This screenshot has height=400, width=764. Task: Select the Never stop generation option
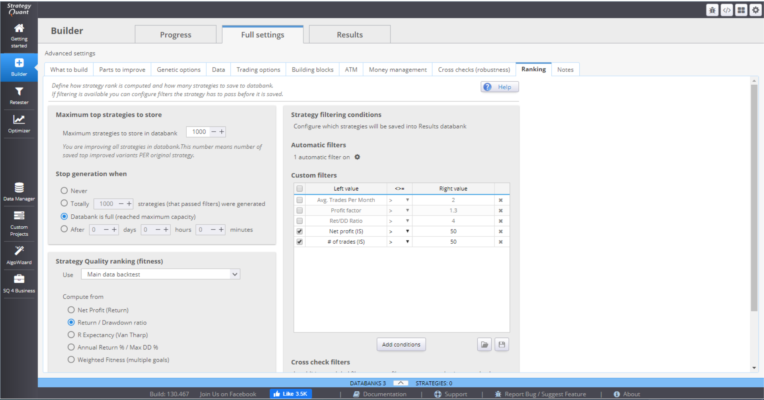tap(64, 190)
